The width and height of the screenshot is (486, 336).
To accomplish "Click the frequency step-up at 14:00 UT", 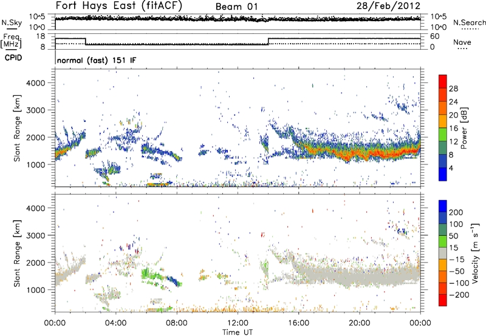I will pyautogui.click(x=269, y=41).
